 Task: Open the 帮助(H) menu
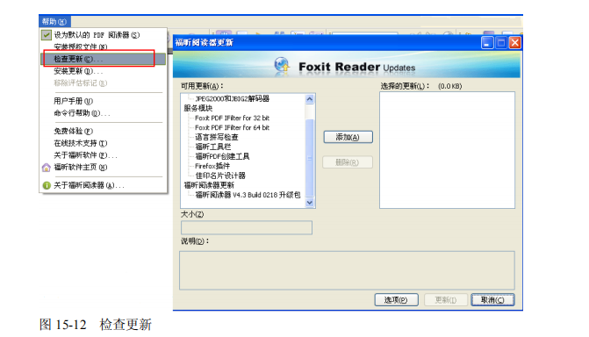tap(54, 21)
